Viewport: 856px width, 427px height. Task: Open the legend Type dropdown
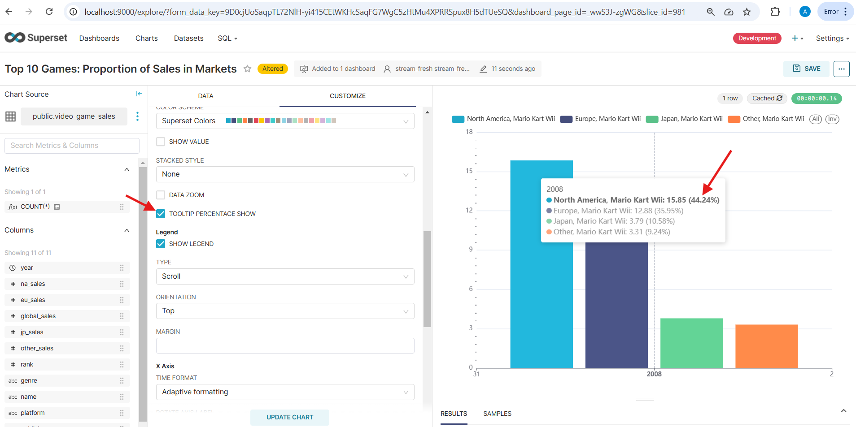[285, 276]
